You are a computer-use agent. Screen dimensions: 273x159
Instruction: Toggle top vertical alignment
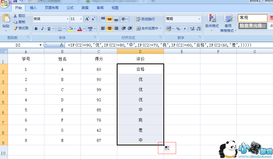click(x=103, y=19)
